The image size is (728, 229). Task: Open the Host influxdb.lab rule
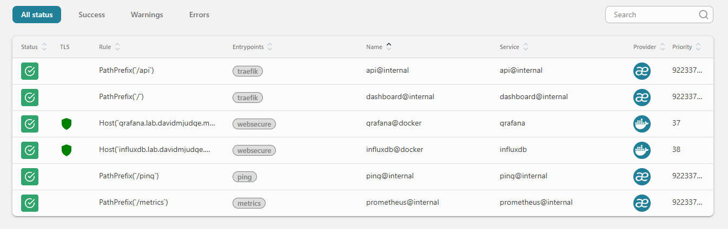coord(155,149)
